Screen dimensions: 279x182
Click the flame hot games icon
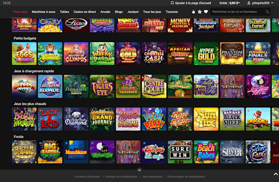coord(194,12)
